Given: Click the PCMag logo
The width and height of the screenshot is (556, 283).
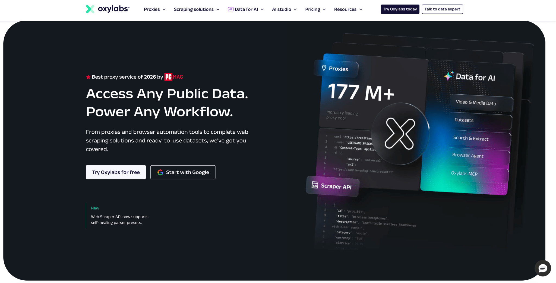Looking at the screenshot, I should coord(174,77).
